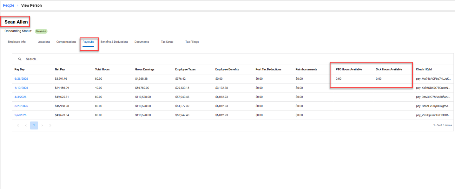Open the Tax Filings tab

coord(192,42)
